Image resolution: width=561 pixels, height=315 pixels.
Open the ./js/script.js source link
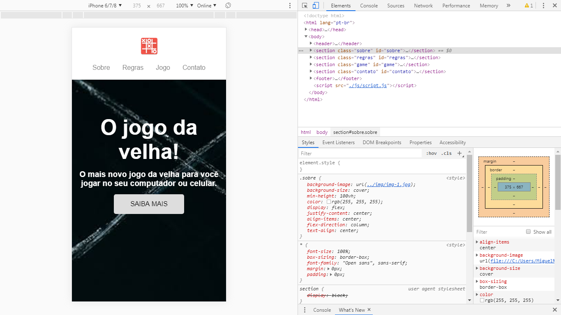click(x=368, y=85)
